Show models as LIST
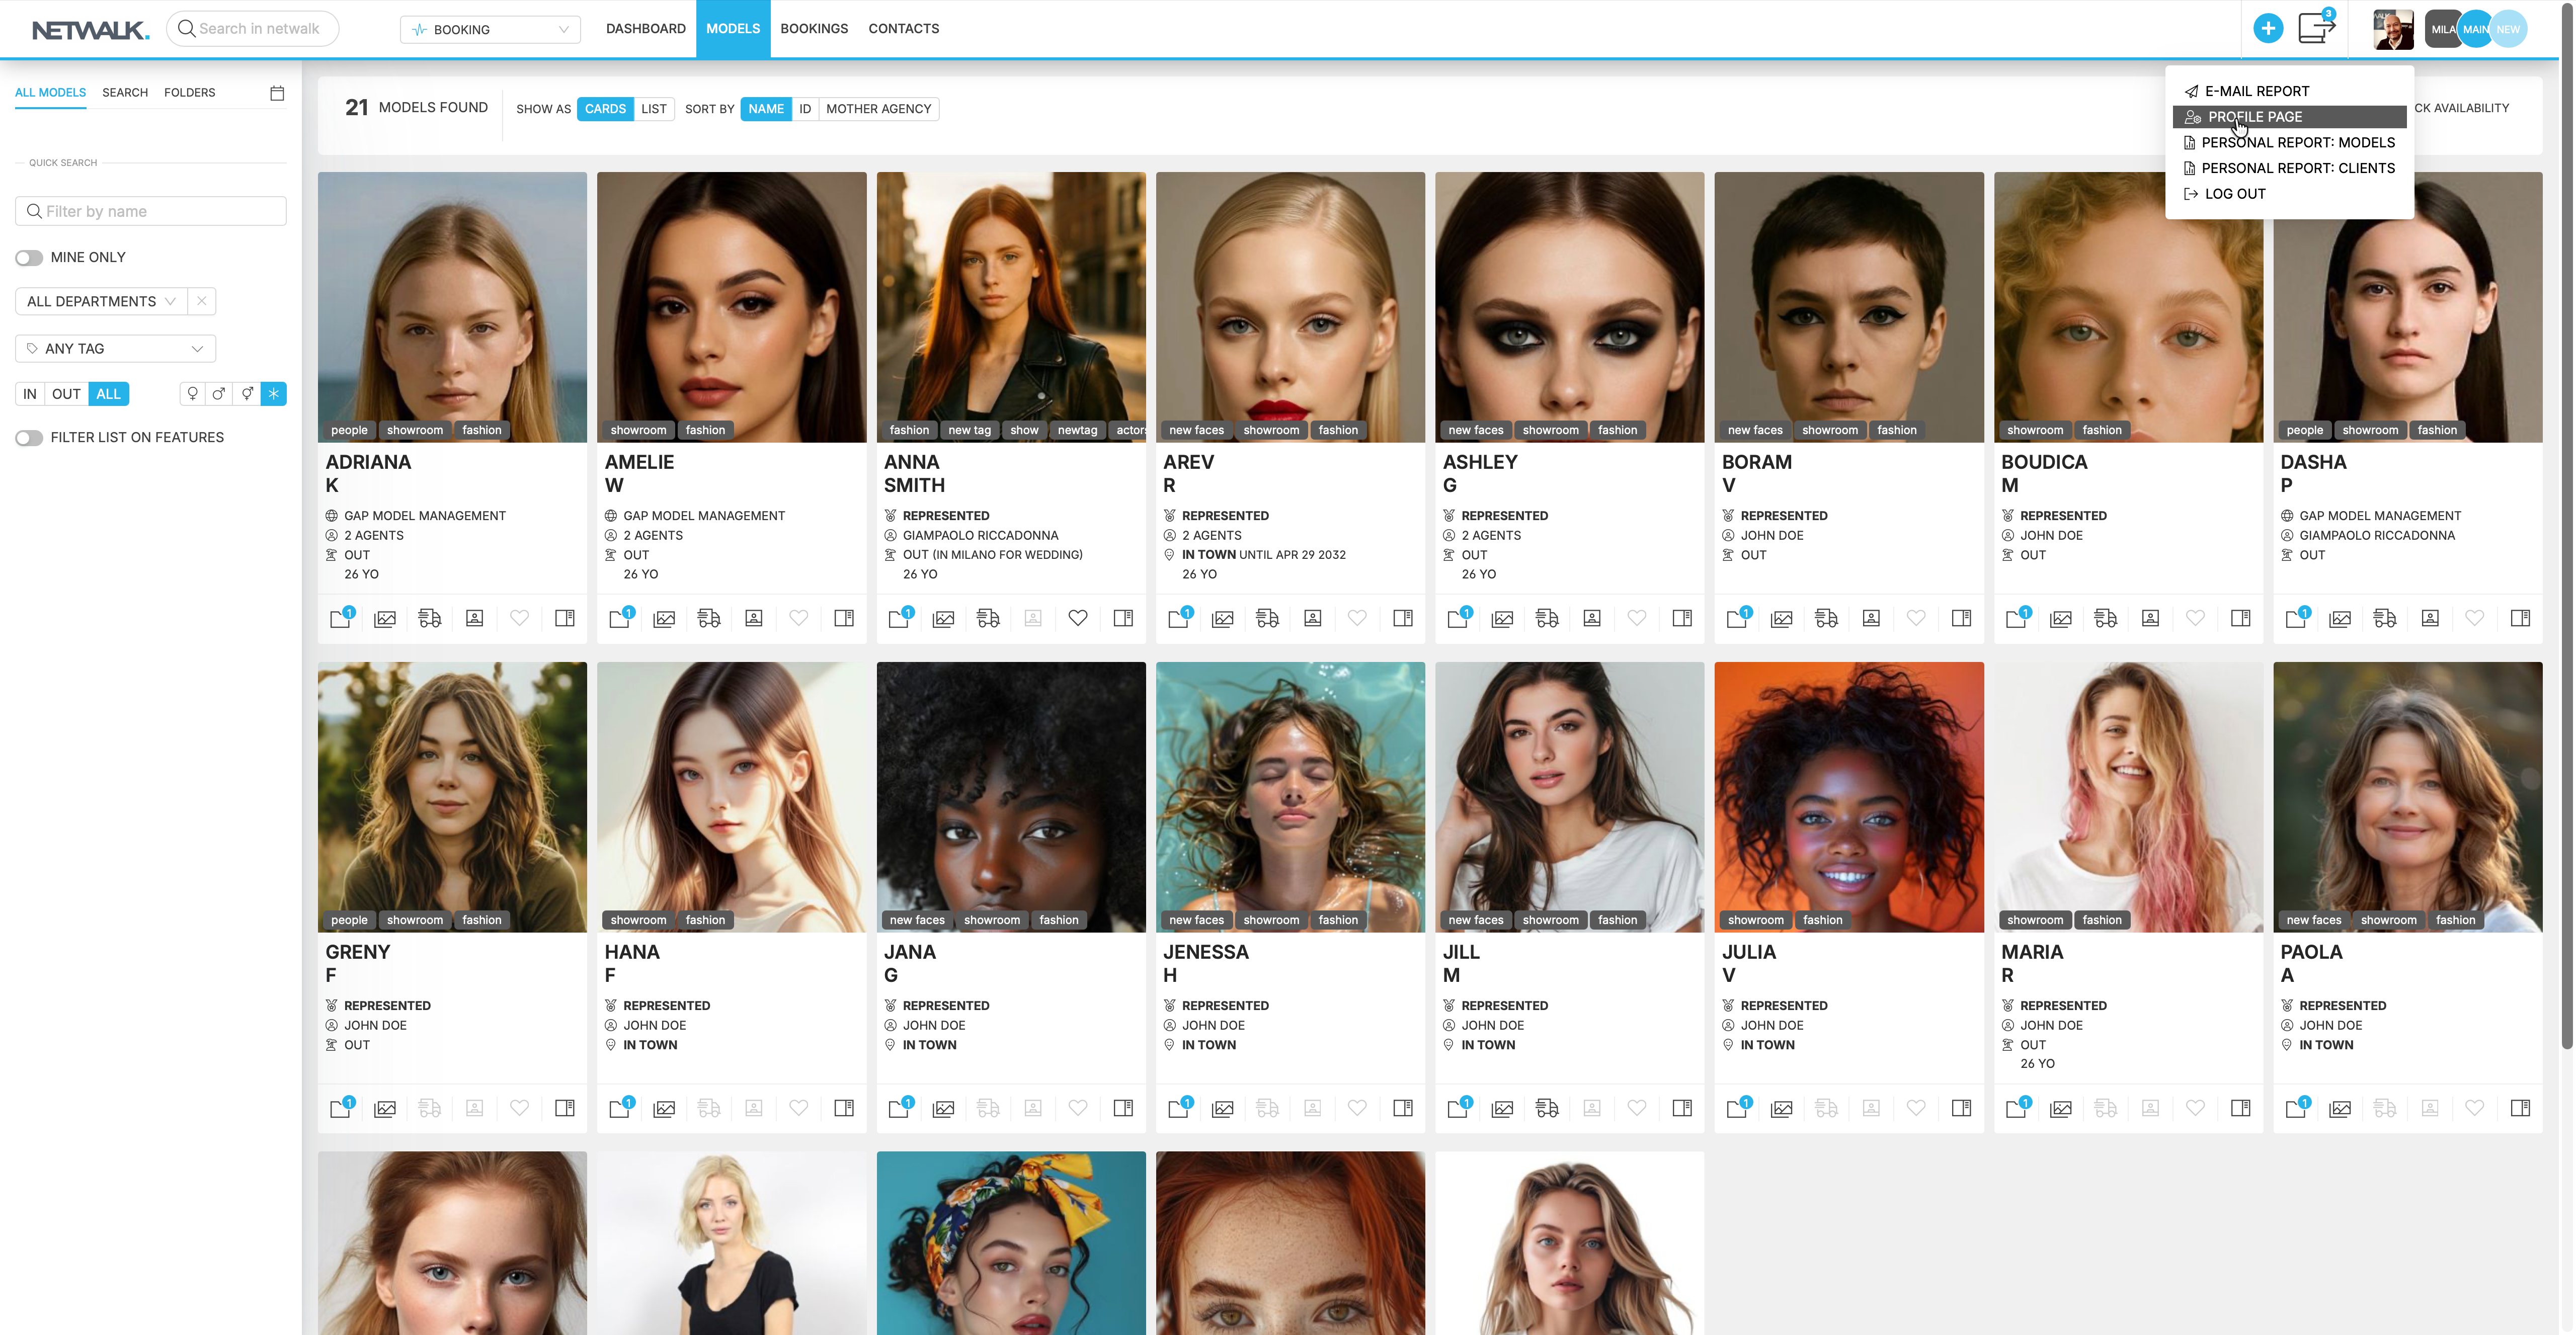 click(x=654, y=109)
